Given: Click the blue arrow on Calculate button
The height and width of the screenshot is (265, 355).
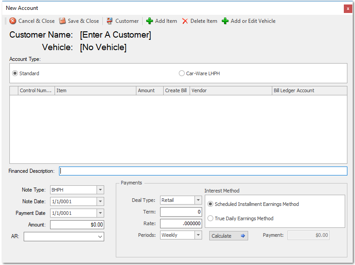Looking at the screenshot, I should coord(243,236).
